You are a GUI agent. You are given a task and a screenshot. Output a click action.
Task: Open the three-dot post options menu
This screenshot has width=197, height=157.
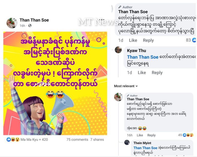[102, 20]
